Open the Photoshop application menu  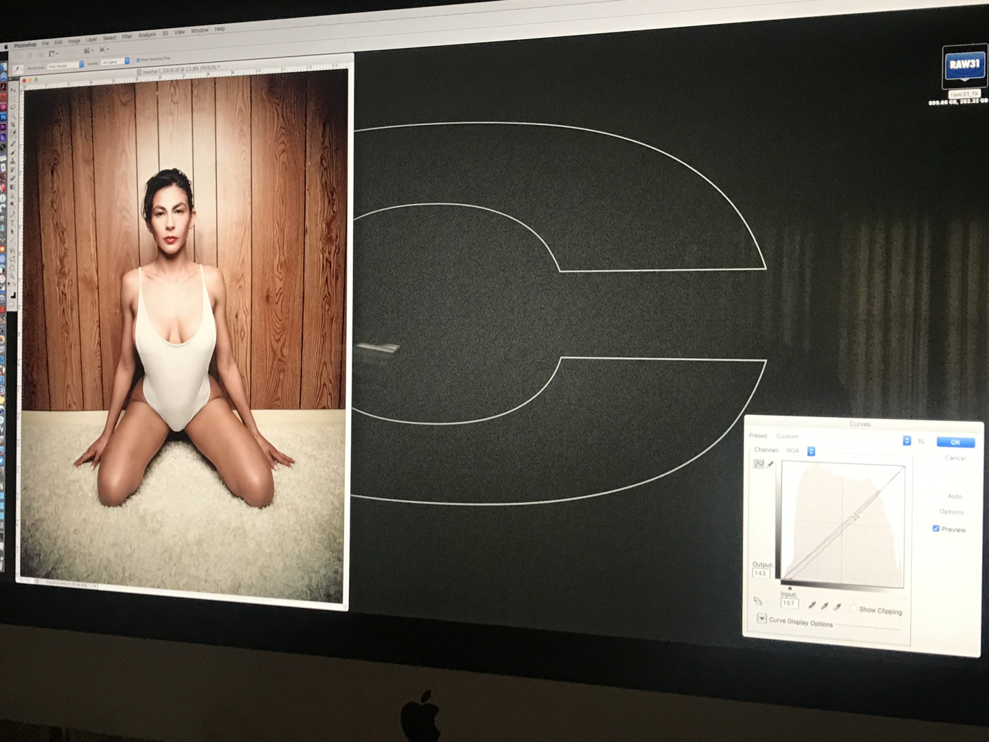coord(25,45)
